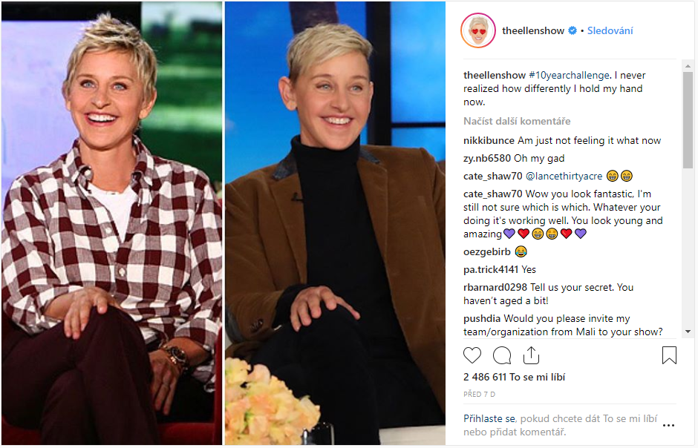This screenshot has height=448, width=698.
Task: Like the post with the heart icon
Action: click(472, 355)
